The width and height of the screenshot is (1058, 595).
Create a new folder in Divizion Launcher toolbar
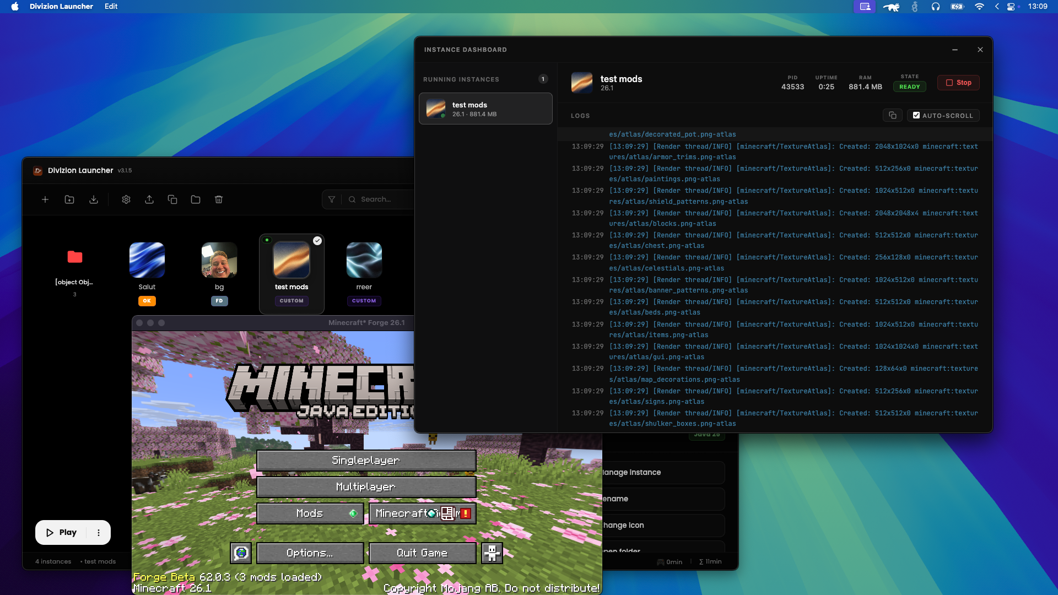(x=69, y=199)
